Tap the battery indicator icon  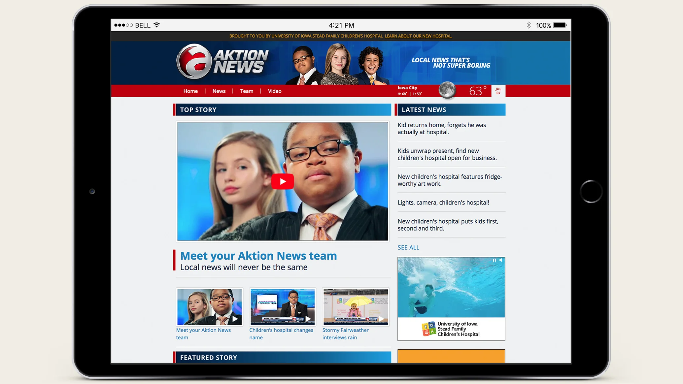pyautogui.click(x=560, y=25)
